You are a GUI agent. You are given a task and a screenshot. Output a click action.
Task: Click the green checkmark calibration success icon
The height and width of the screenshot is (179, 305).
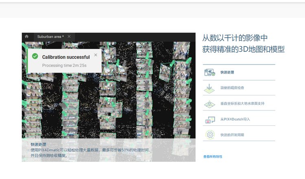pos(35,56)
